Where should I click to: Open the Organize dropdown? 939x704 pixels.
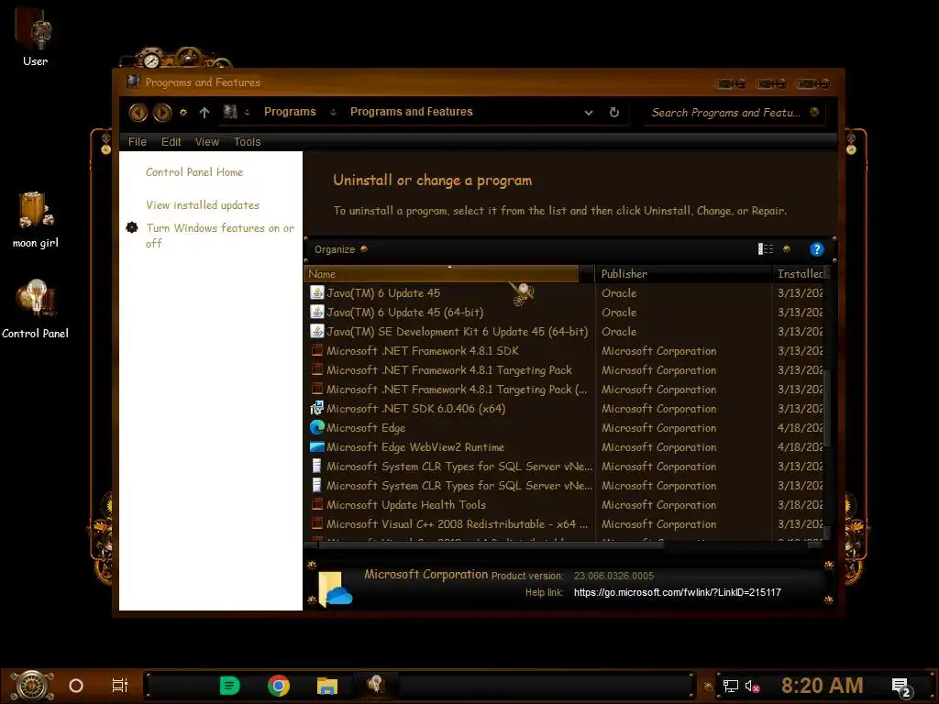341,249
